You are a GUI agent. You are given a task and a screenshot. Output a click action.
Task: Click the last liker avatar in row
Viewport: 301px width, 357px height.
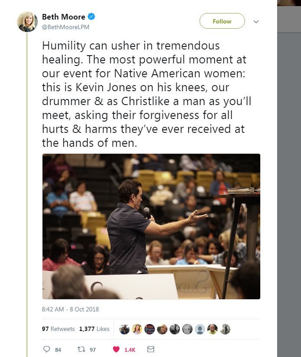225,329
